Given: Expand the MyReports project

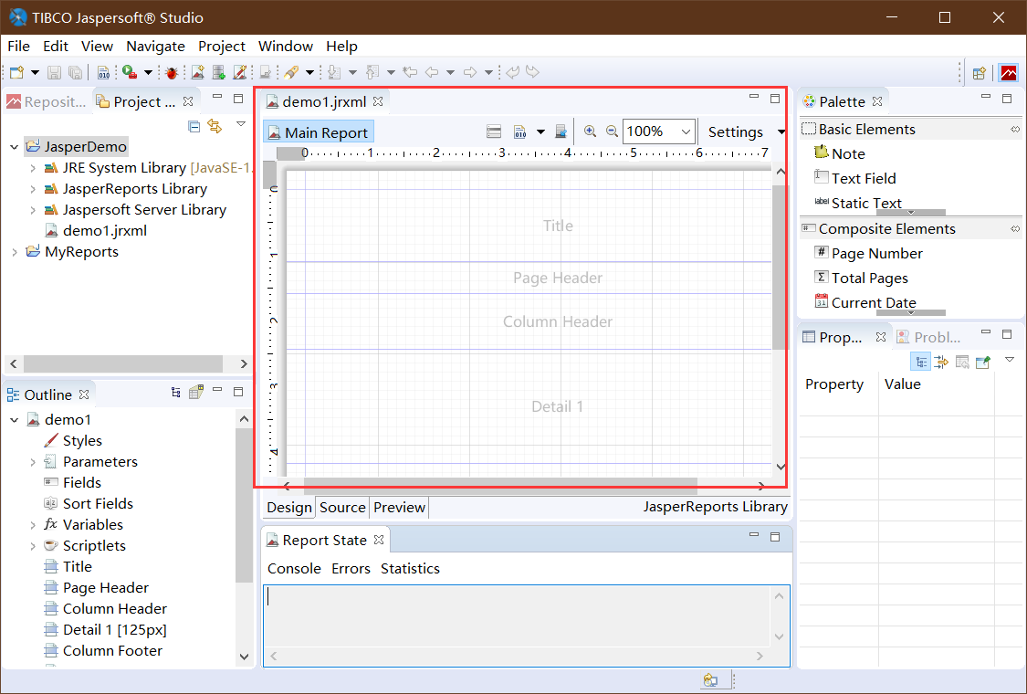Looking at the screenshot, I should tap(13, 251).
